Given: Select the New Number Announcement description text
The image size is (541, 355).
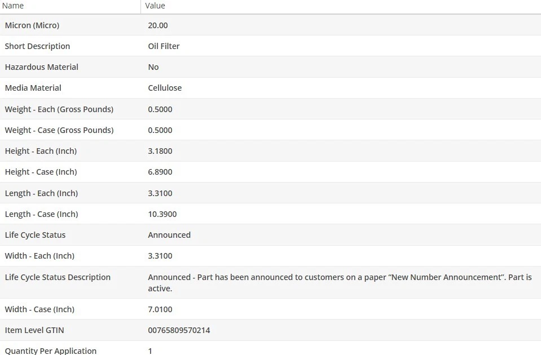Looking at the screenshot, I should click(340, 283).
